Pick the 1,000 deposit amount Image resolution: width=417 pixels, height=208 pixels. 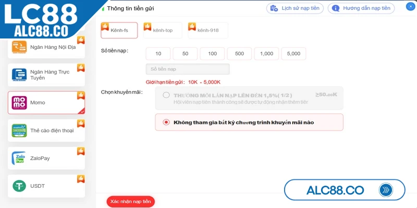pos(266,54)
